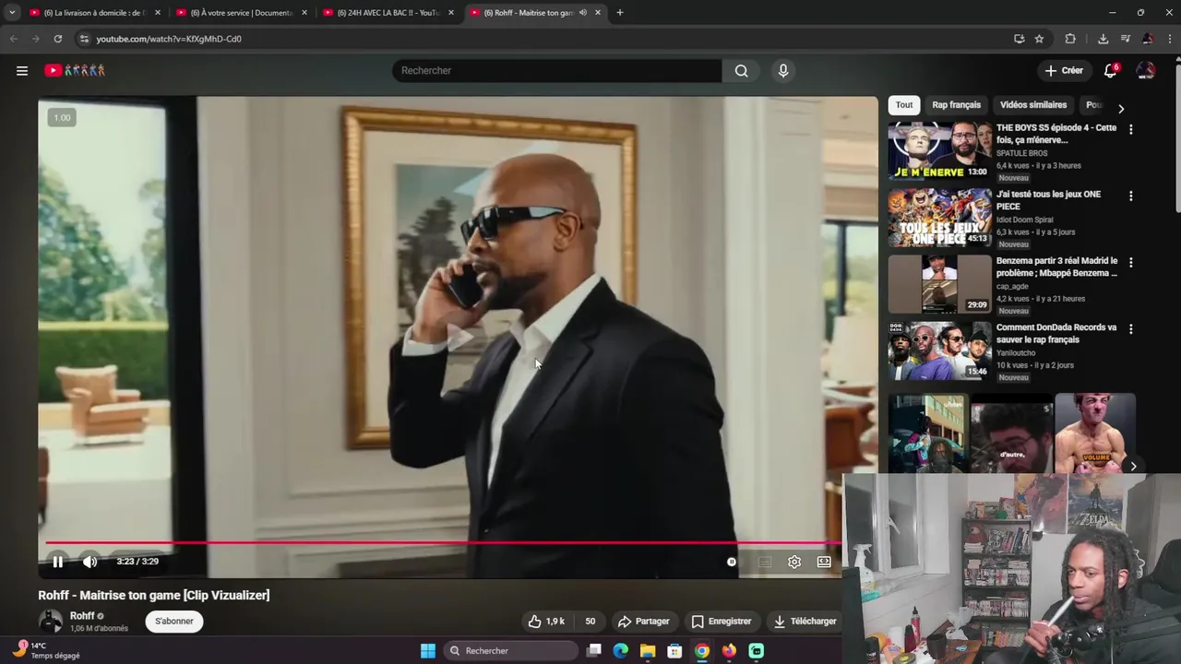
Task: Go to YouTube home via logo
Action: click(x=75, y=70)
